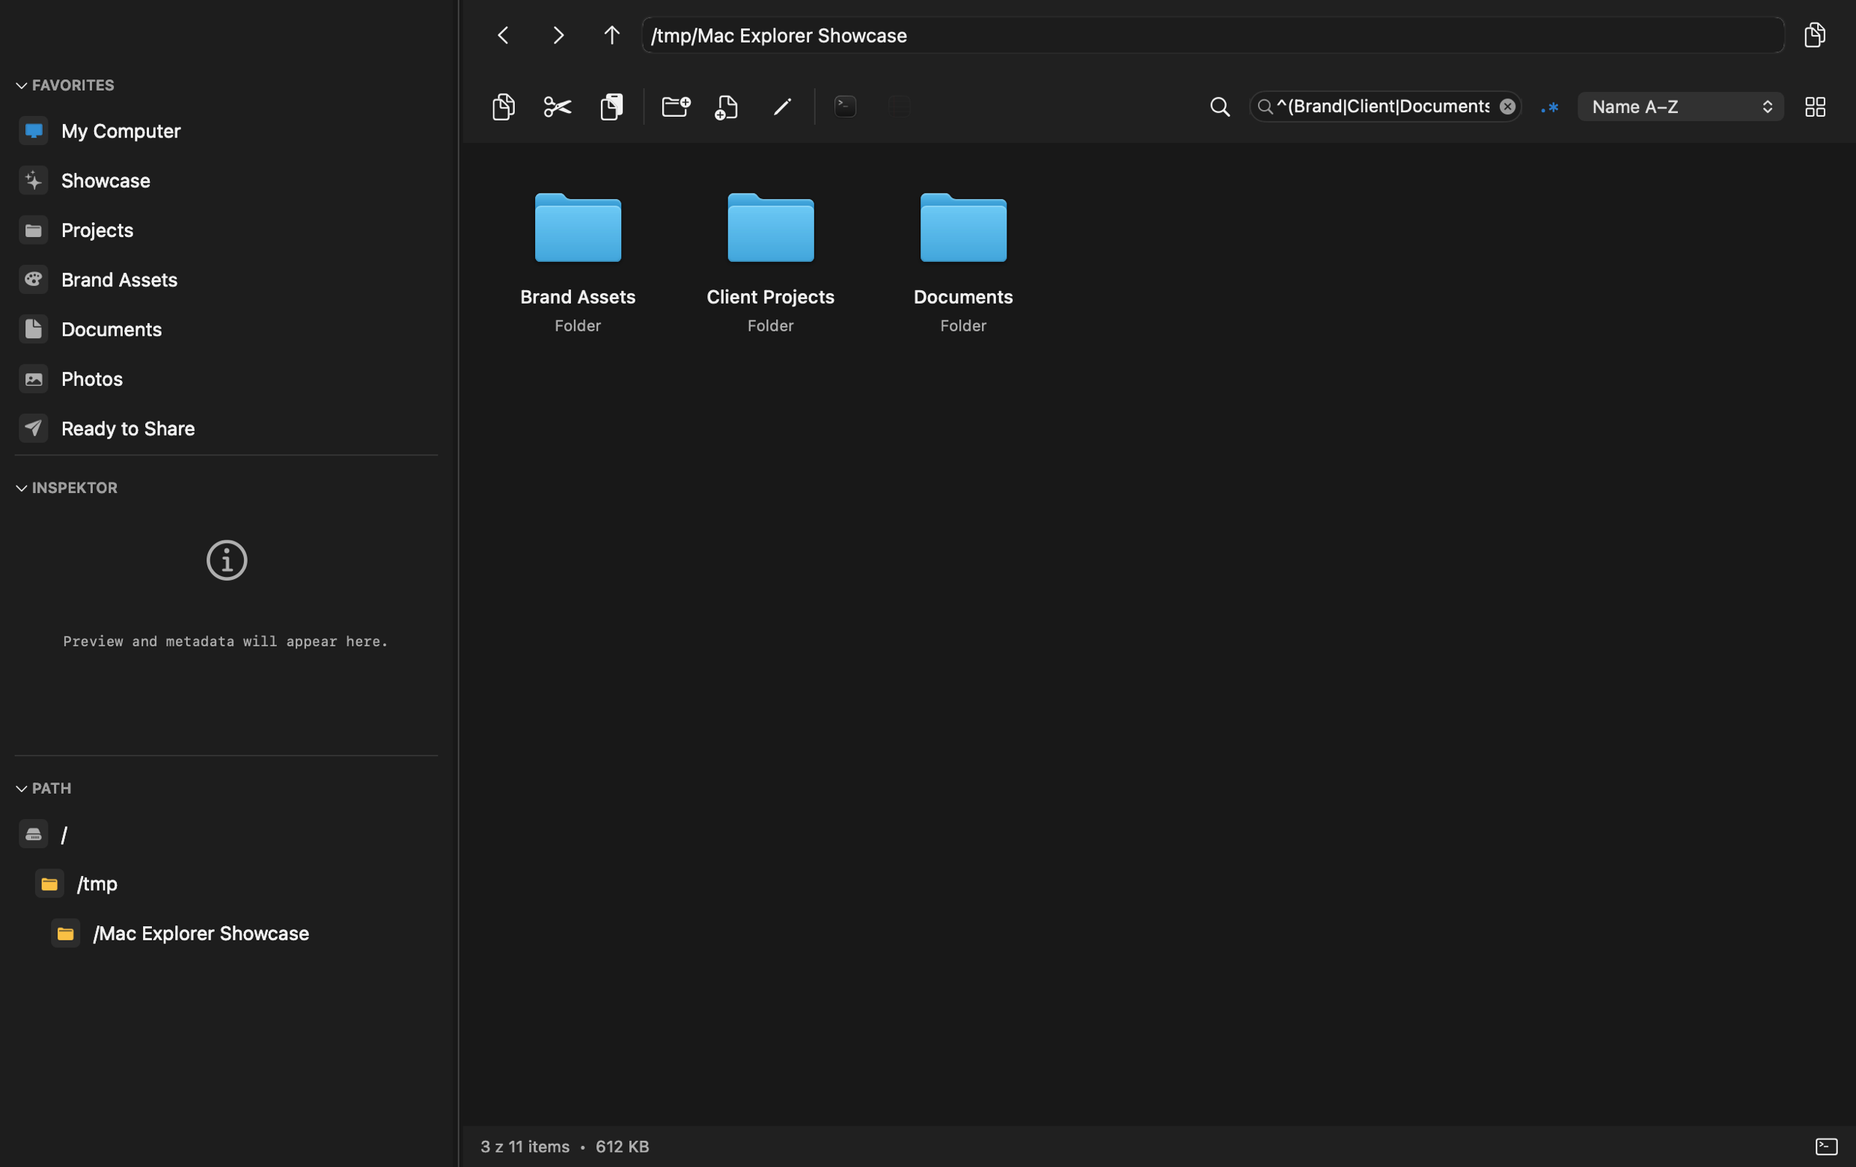Click the magnifier search button
1856x1167 pixels.
pos(1219,107)
